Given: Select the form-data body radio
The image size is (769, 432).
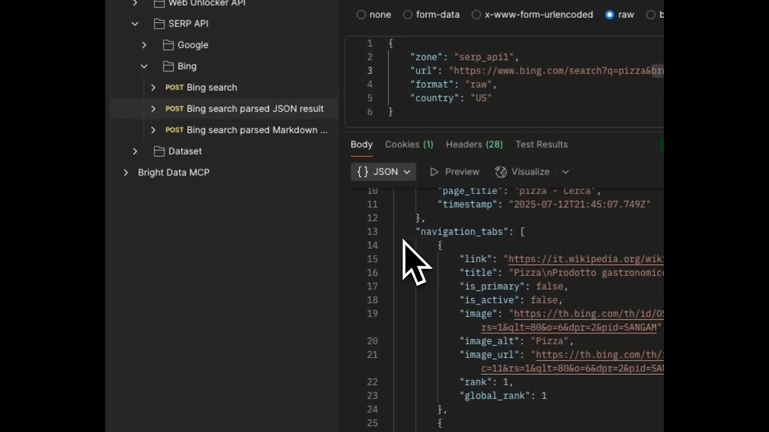Looking at the screenshot, I should pyautogui.click(x=408, y=14).
